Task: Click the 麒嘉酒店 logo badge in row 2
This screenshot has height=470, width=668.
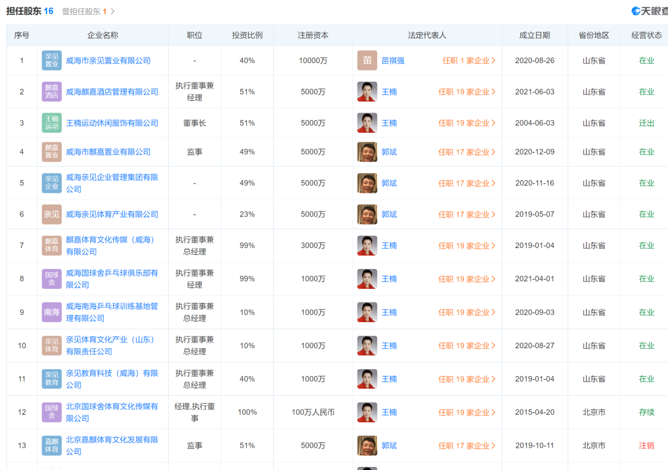Action: tap(52, 92)
